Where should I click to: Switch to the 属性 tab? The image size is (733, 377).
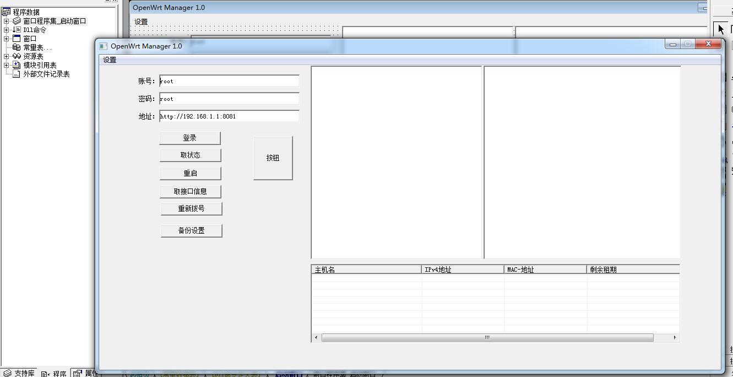click(85, 373)
